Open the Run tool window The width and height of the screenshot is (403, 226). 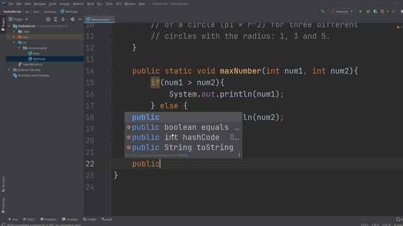13,219
